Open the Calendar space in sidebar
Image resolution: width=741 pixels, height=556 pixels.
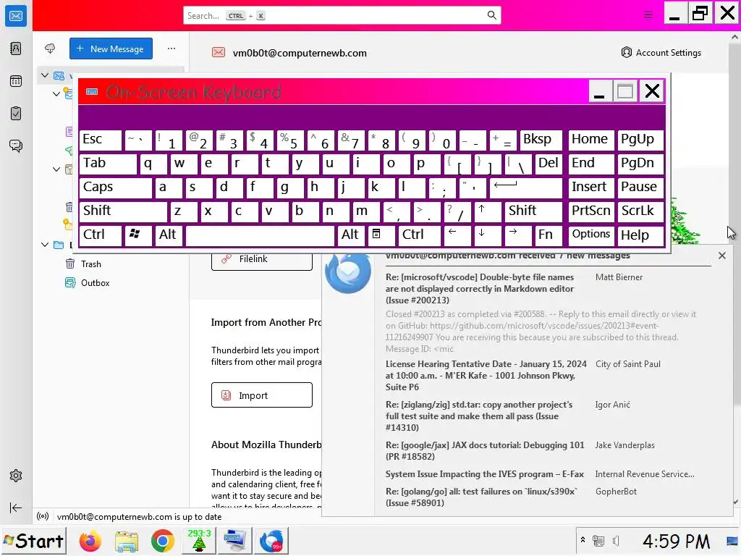[x=16, y=81]
